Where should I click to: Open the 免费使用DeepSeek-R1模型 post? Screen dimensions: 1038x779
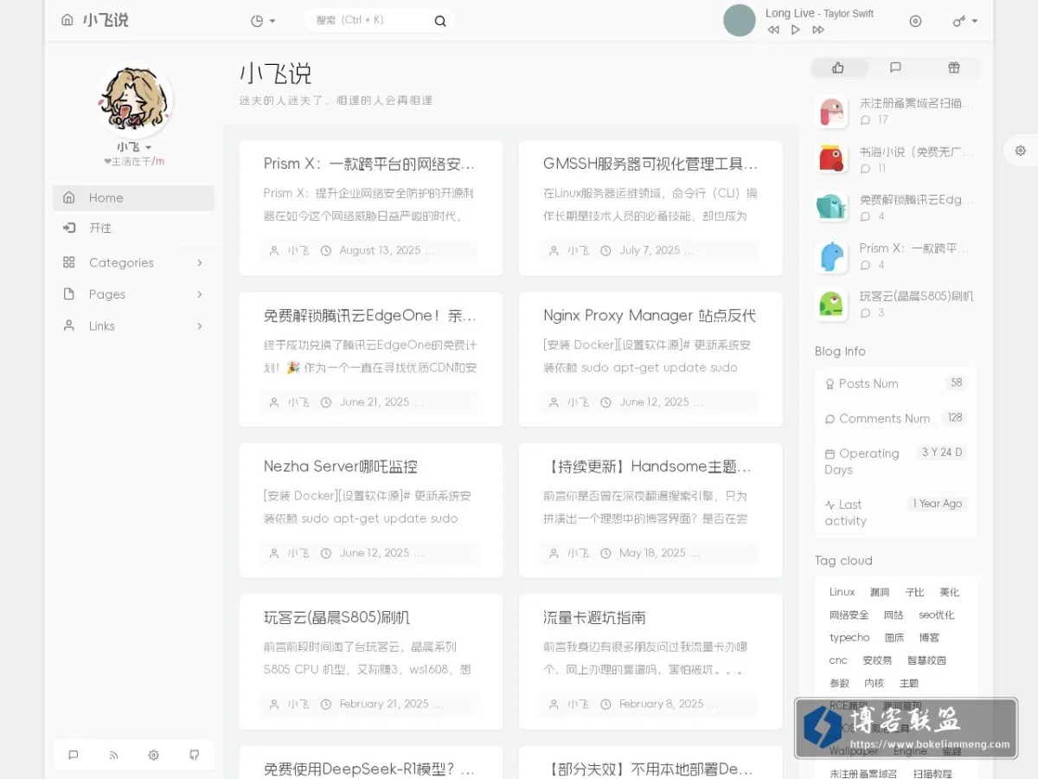(369, 769)
